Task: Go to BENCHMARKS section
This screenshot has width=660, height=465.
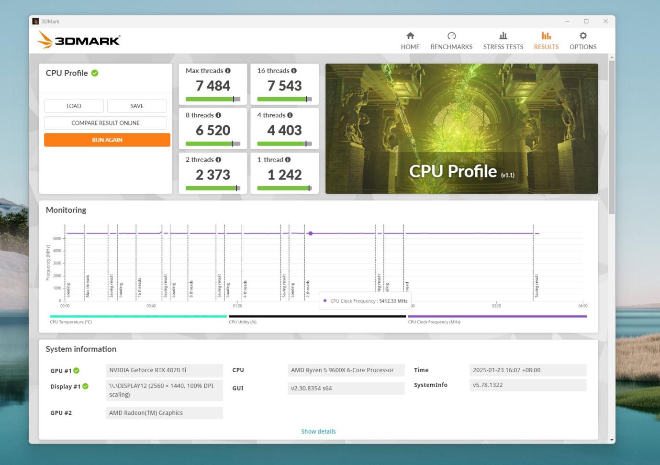Action: (451, 41)
